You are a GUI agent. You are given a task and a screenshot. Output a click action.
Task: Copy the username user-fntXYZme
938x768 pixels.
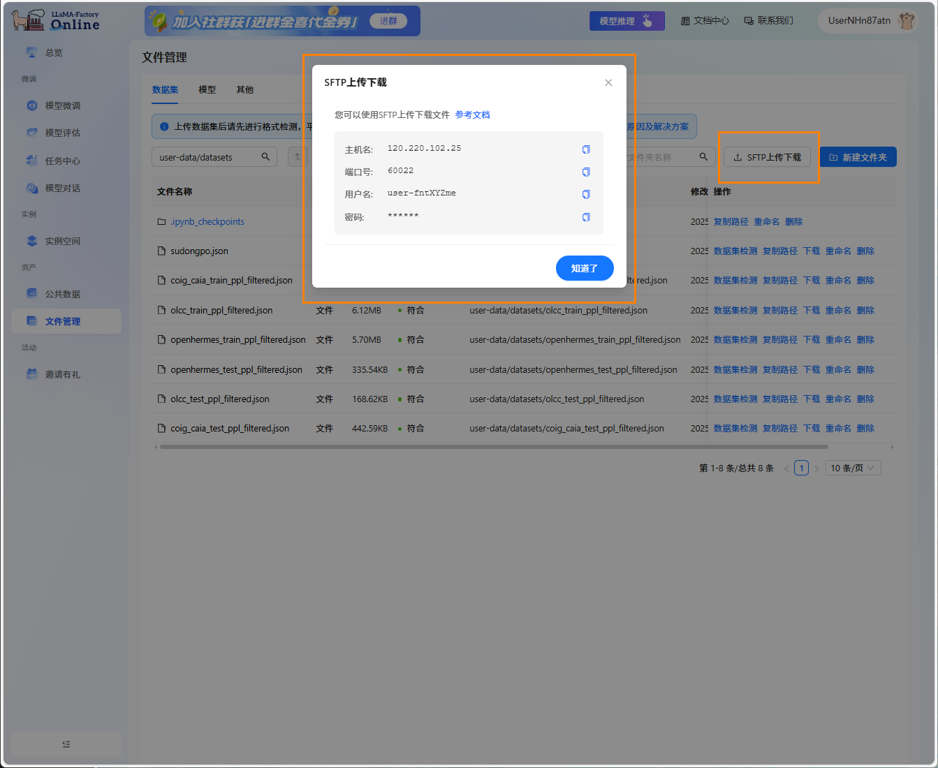pos(586,194)
